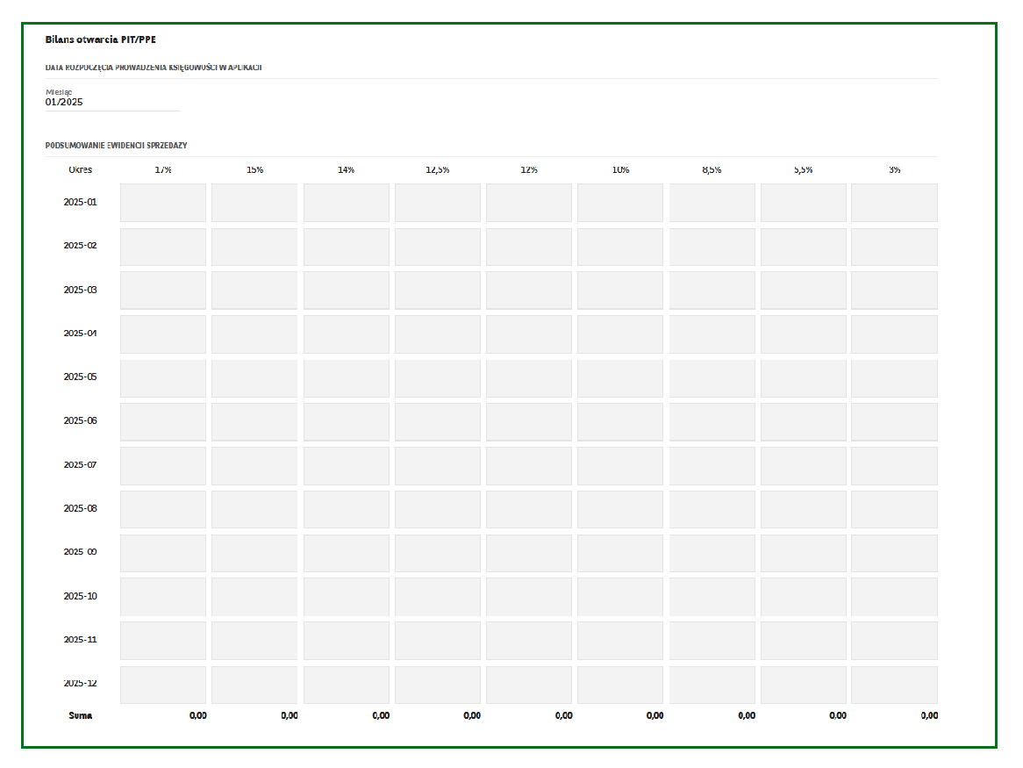The height and width of the screenshot is (768, 1023).
Task: Click the Bilans otwarcia PIT/PPE title
Action: [101, 39]
